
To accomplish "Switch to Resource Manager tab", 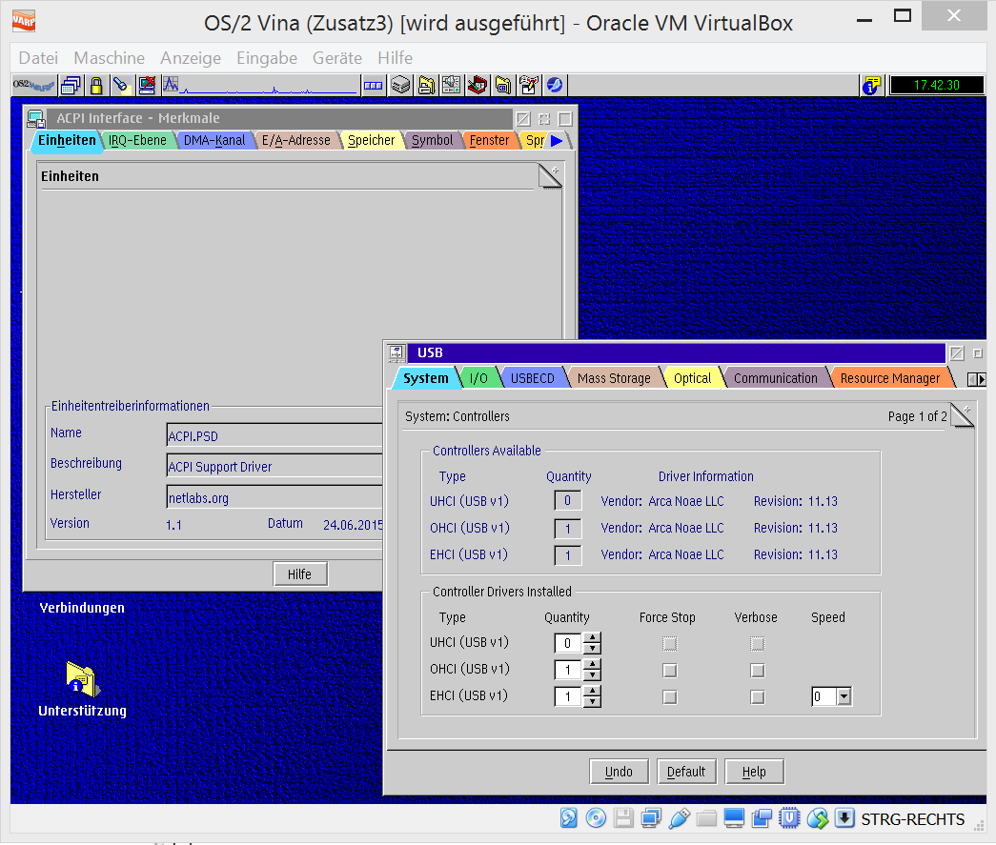I will pyautogui.click(x=890, y=378).
